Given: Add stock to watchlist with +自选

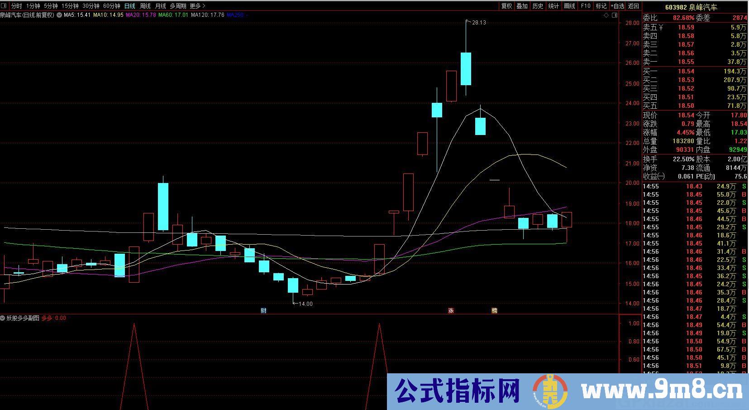Looking at the screenshot, I should (x=617, y=6).
